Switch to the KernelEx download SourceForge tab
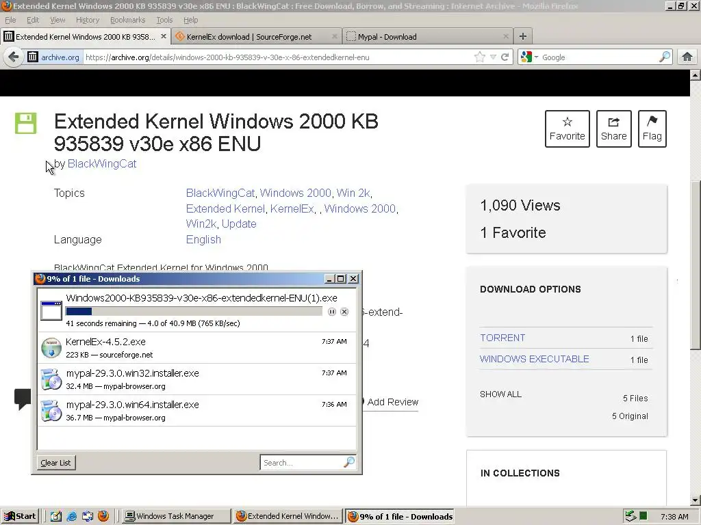The width and height of the screenshot is (701, 525). [x=256, y=37]
